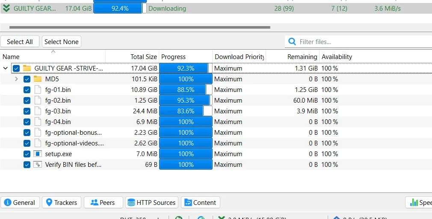Uncheck the setup.exe checkbox
The image size is (432, 219).
click(x=27, y=154)
